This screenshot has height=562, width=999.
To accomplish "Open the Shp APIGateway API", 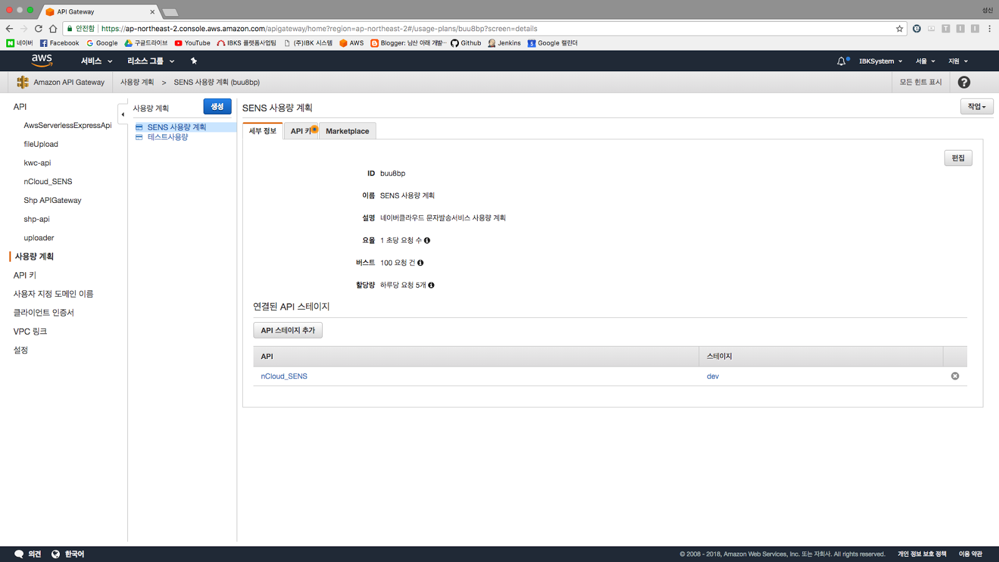I will tap(52, 200).
